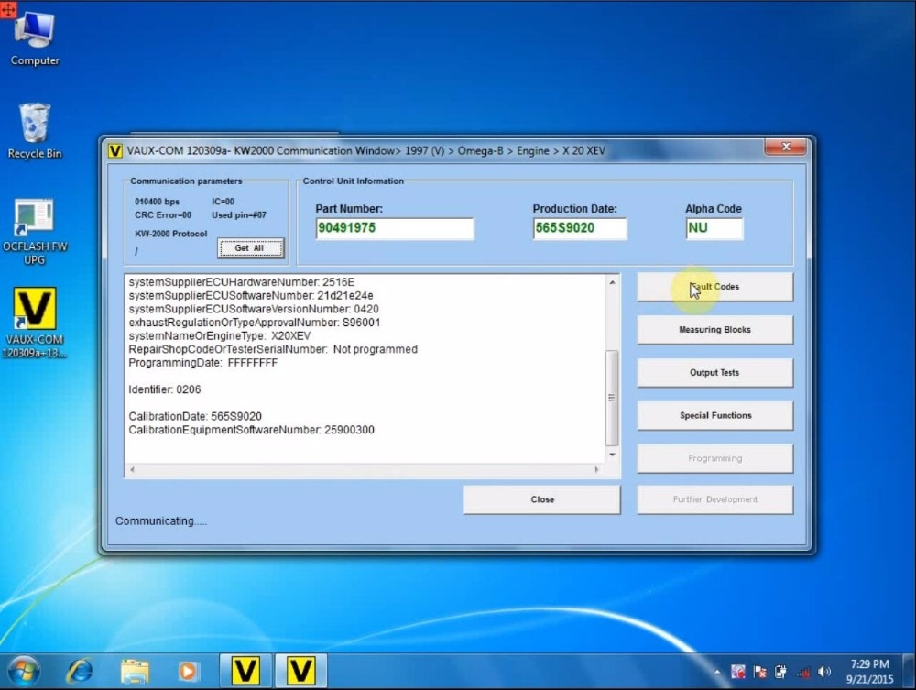Image resolution: width=916 pixels, height=690 pixels.
Task: Select line CalibrationEquipmentSoftwareNumber: 25900300
Action: pos(251,430)
